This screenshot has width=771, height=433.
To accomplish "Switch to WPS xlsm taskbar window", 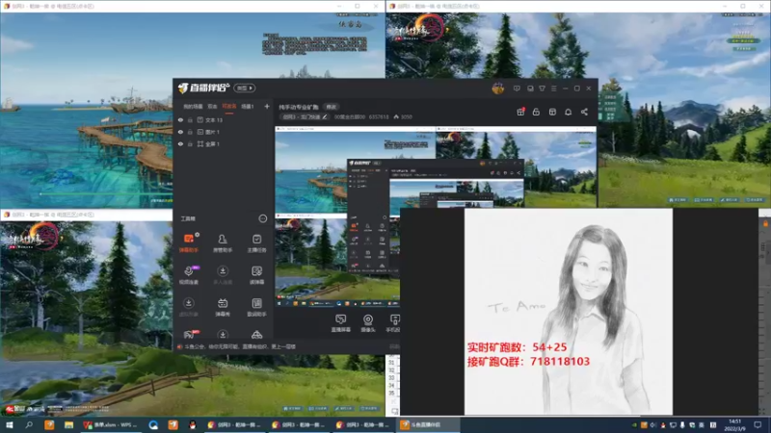I will 112,425.
